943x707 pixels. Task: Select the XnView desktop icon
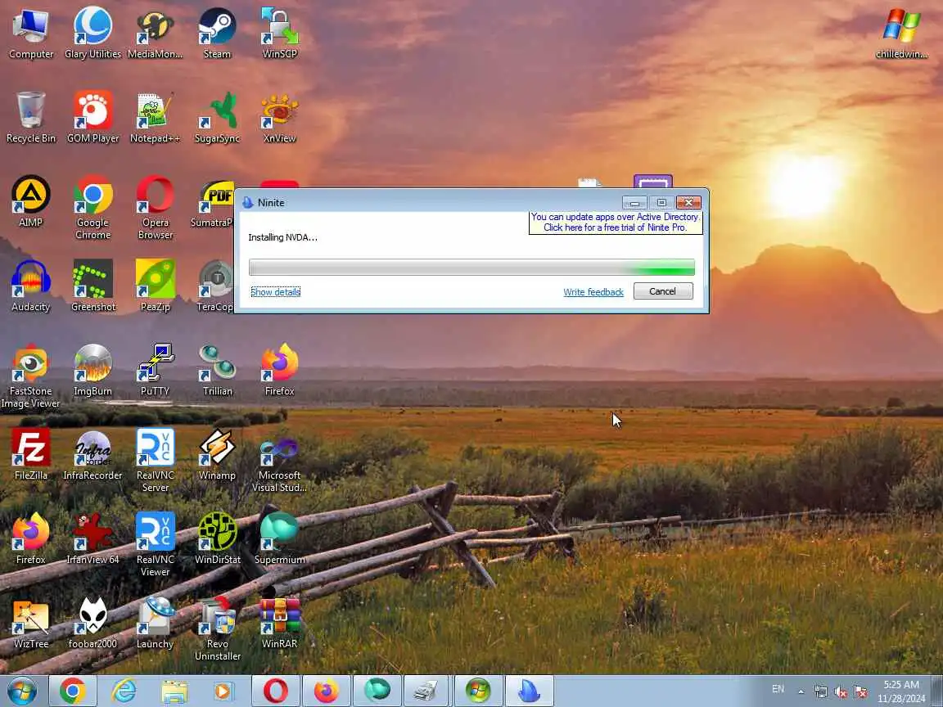(280, 117)
